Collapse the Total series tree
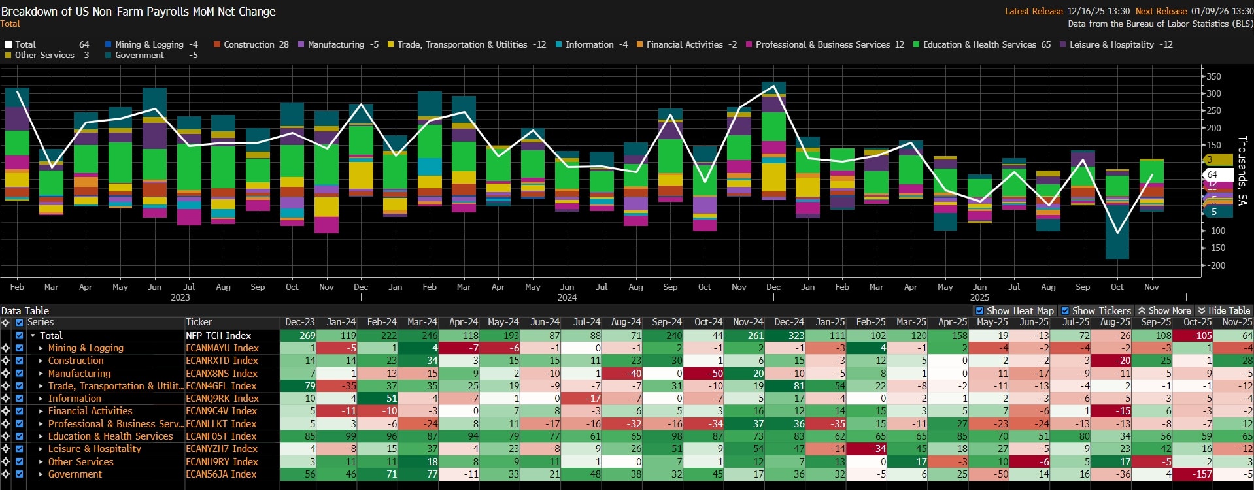Viewport: 1254px width, 490px height. (x=33, y=336)
